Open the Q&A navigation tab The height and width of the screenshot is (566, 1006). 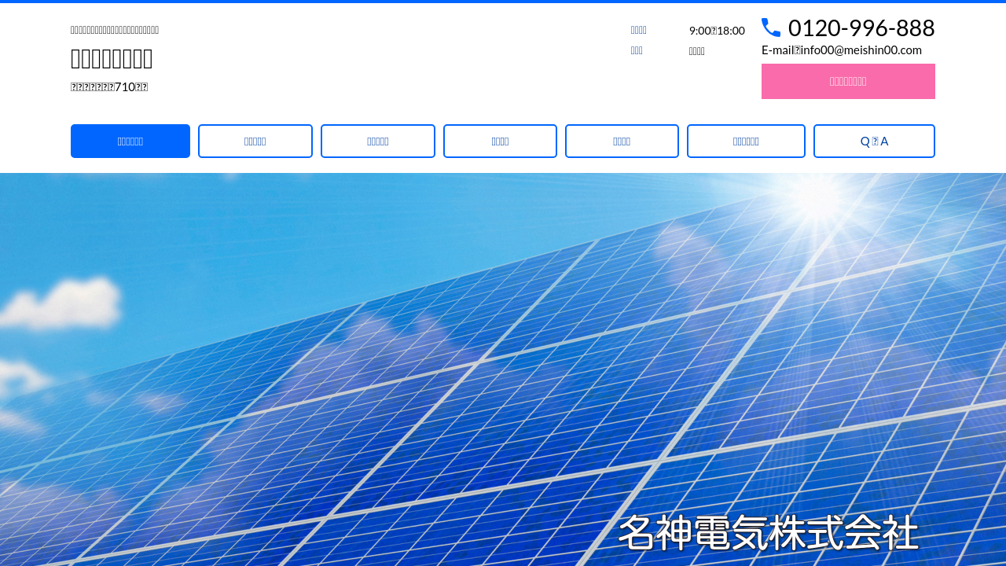coord(874,141)
